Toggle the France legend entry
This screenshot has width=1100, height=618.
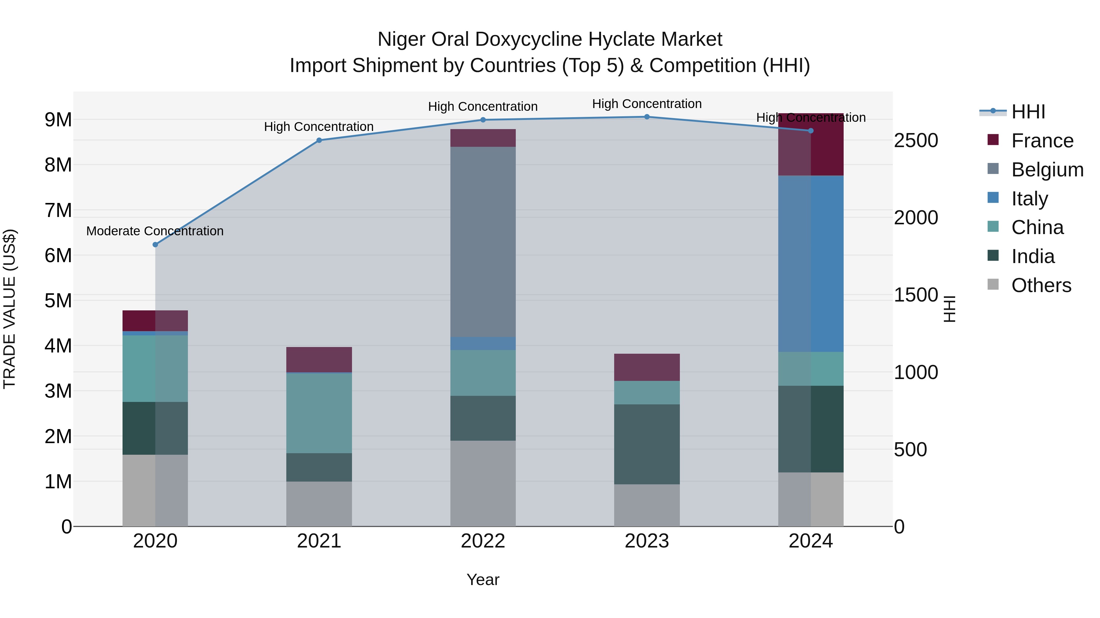(1030, 141)
